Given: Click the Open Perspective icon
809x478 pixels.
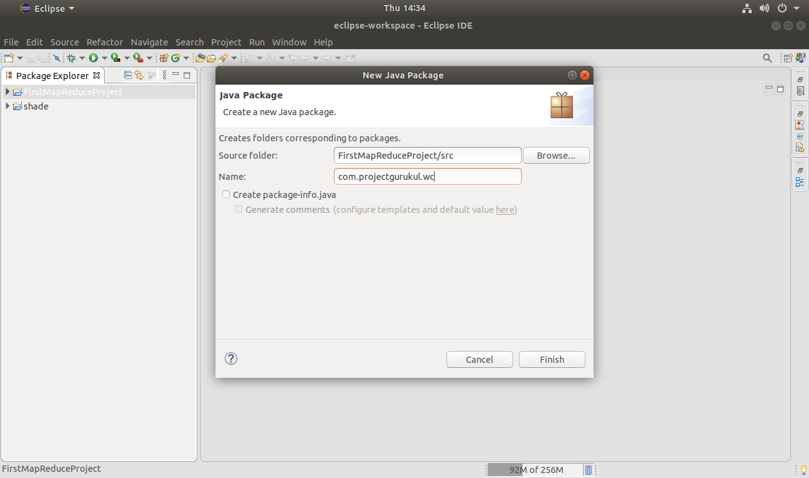Looking at the screenshot, I should coord(788,58).
